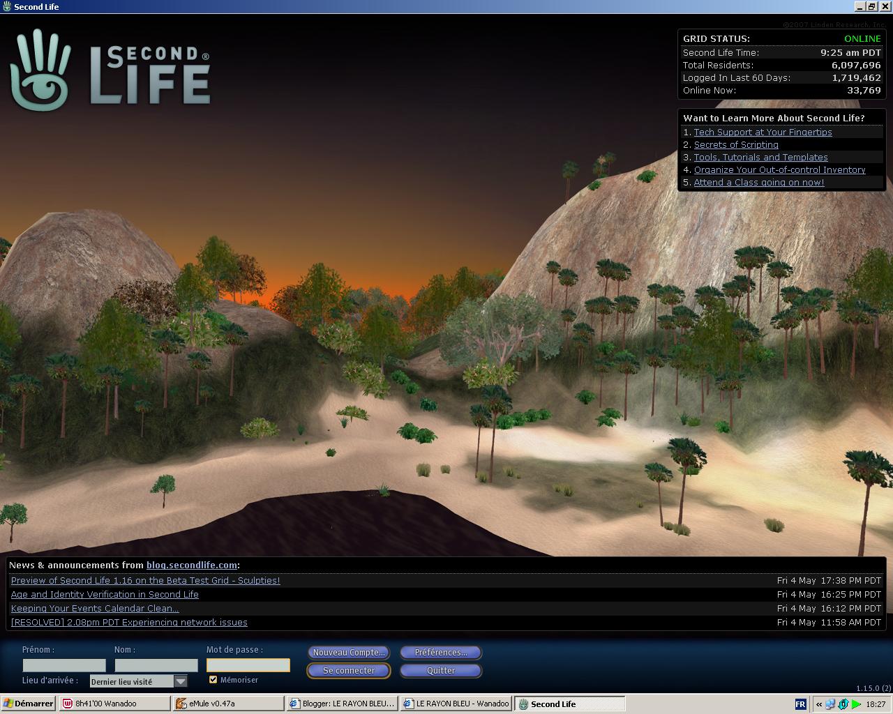Click the Prénom input field

coord(64,665)
